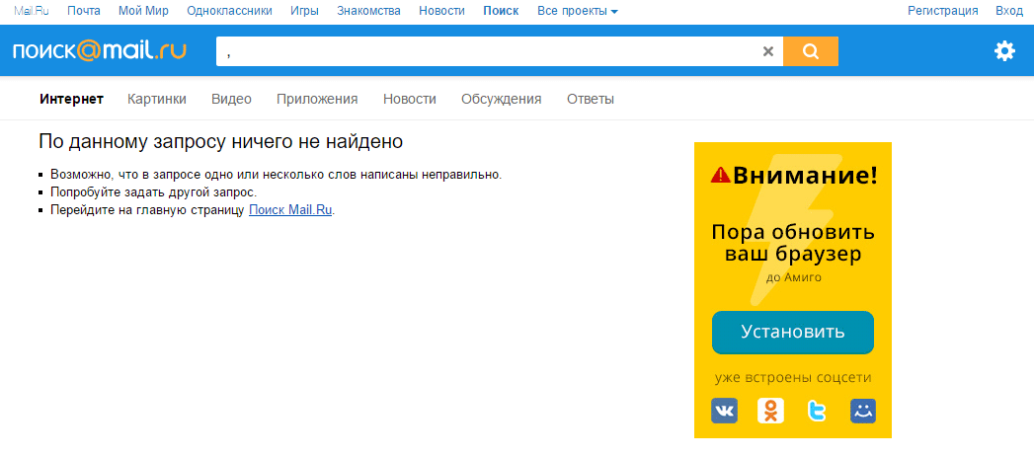Switch to the Обсуждения tab
Viewport: 1034px width, 457px height.
(501, 100)
